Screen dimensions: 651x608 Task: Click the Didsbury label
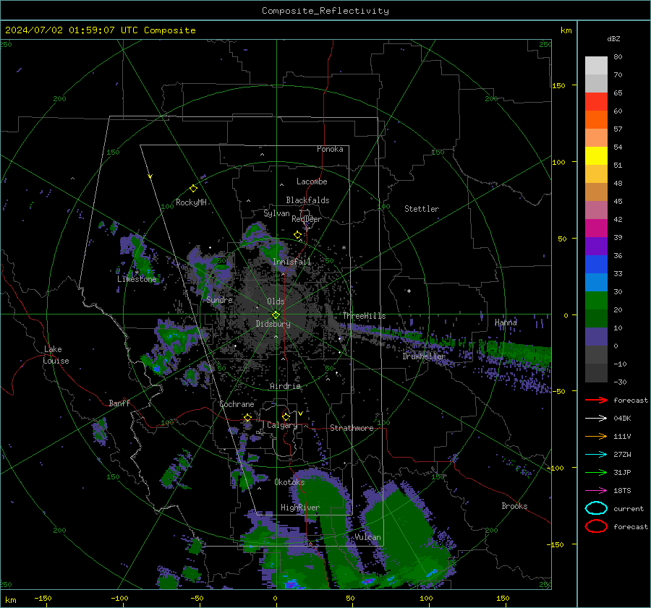click(273, 324)
